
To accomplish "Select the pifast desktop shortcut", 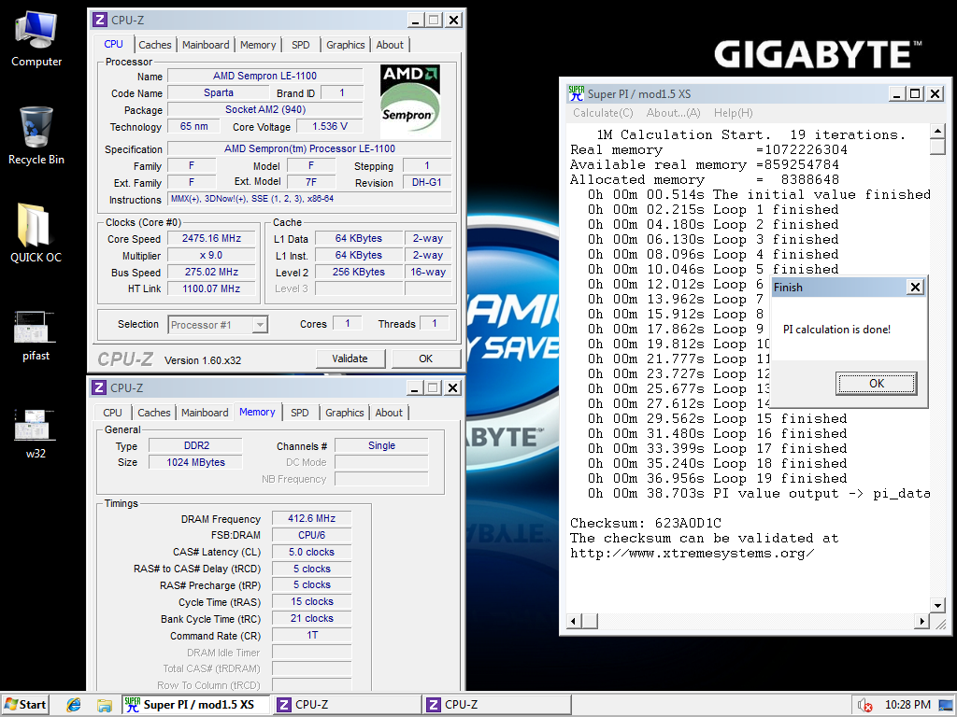I will coord(36,336).
